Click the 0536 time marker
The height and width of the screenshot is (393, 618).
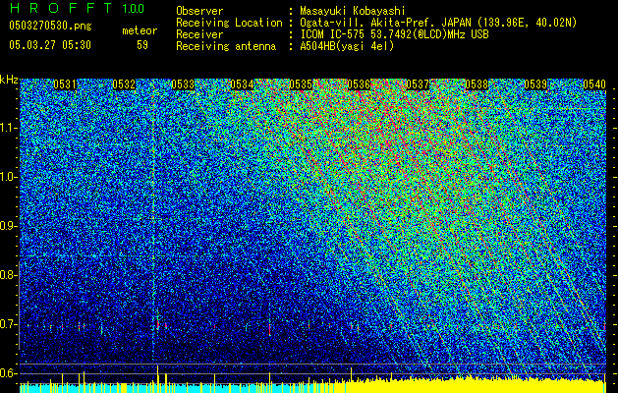coord(359,84)
